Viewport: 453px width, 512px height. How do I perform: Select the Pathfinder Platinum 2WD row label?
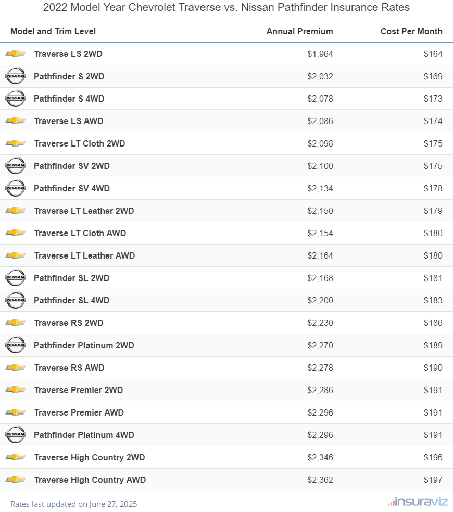click(84, 346)
